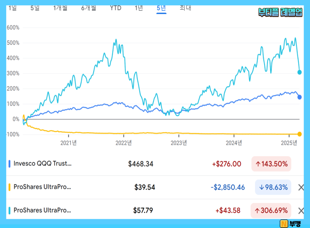Click the blue QQQ line endpoint dot
The height and width of the screenshot is (228, 310).
(299, 97)
